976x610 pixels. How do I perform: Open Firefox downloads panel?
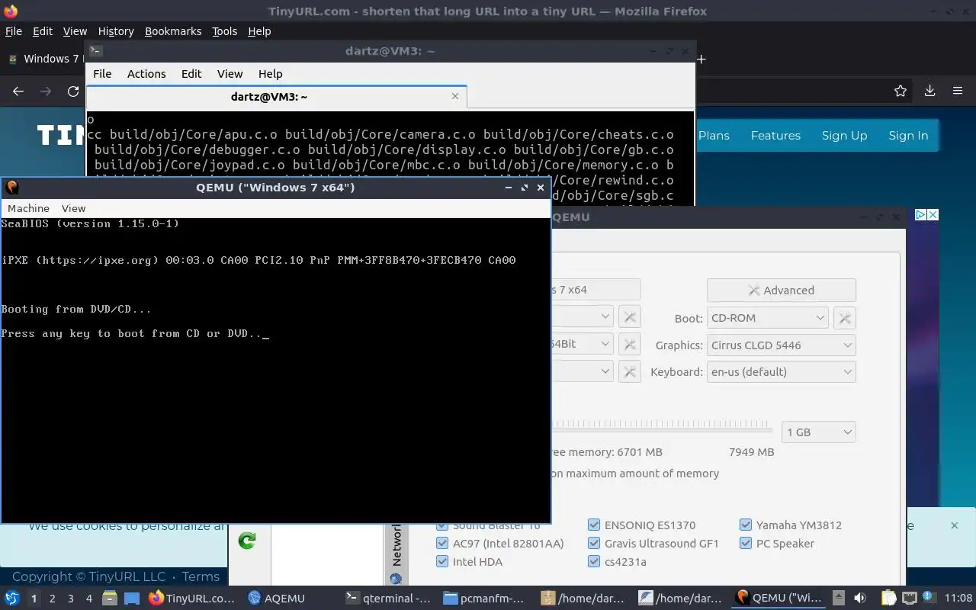click(929, 91)
